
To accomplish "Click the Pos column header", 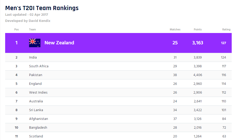I will pyautogui.click(x=16, y=30).
